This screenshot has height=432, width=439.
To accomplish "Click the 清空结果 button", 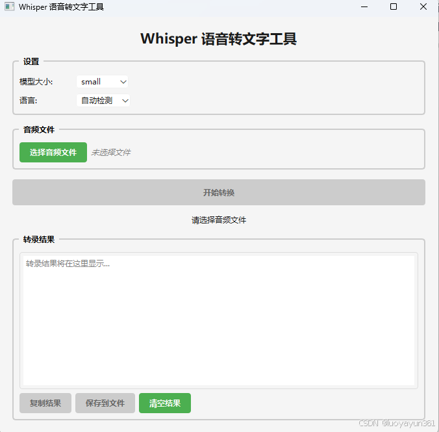I will [165, 403].
